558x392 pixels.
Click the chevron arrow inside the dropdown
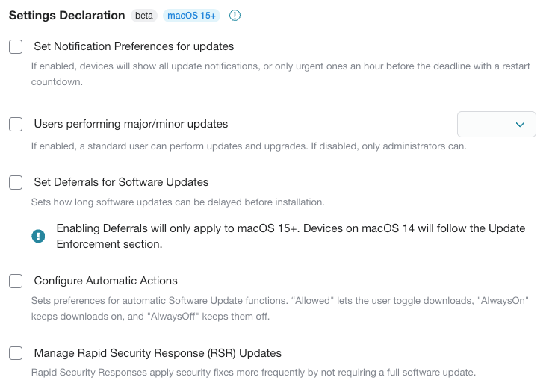click(x=520, y=125)
